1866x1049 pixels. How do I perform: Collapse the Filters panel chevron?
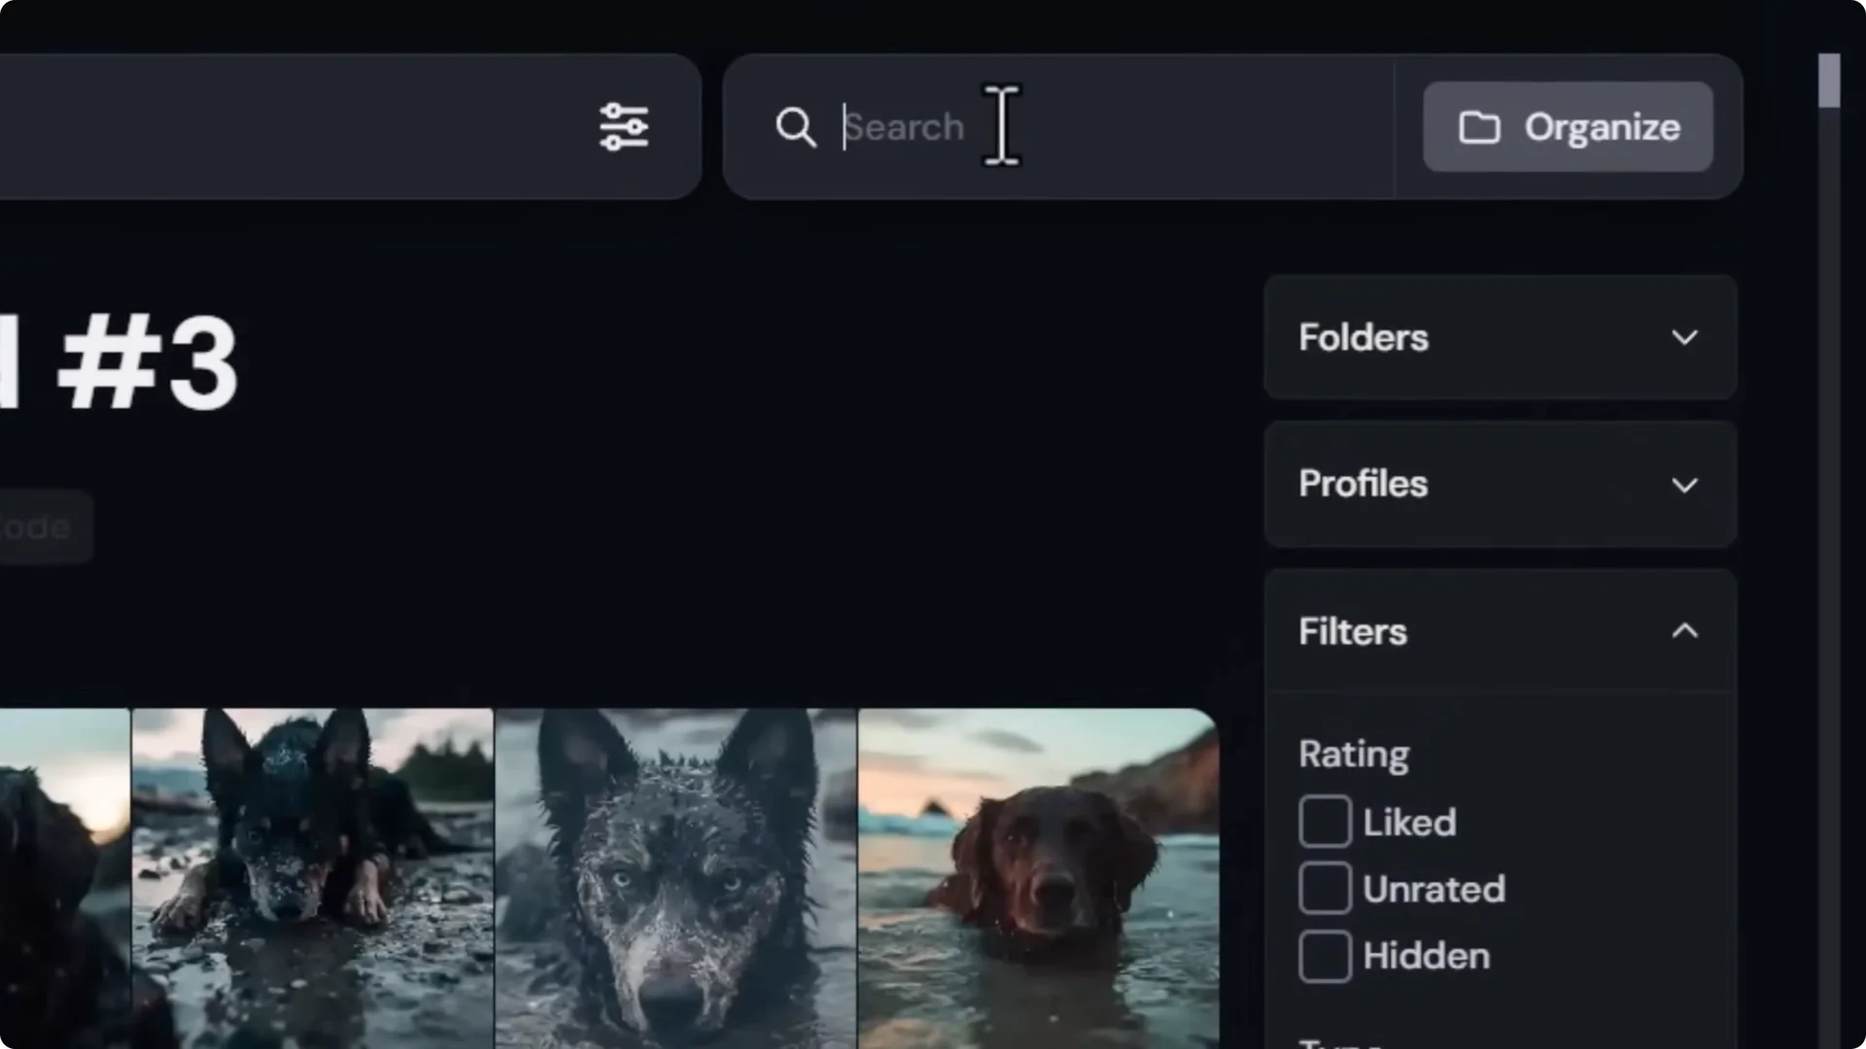coord(1684,631)
